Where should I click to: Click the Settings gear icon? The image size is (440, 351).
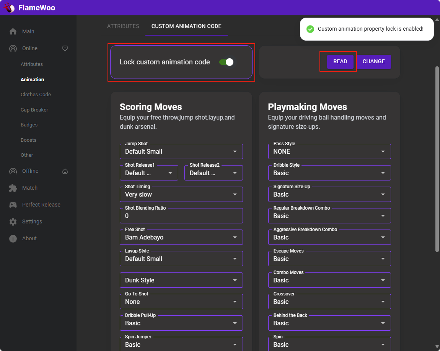point(13,221)
